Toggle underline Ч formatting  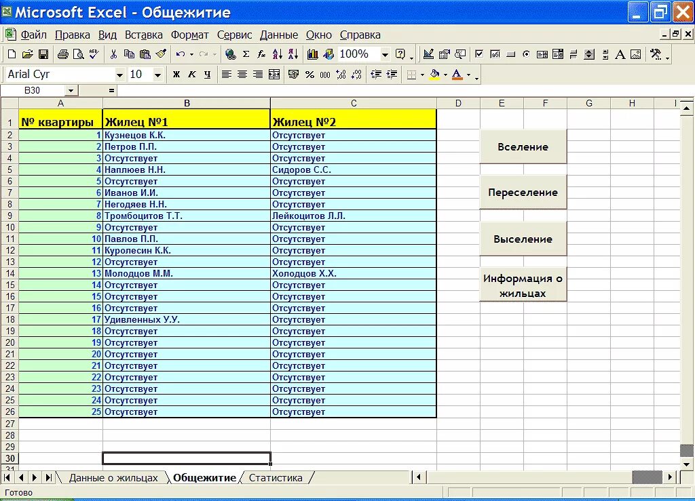pos(208,75)
